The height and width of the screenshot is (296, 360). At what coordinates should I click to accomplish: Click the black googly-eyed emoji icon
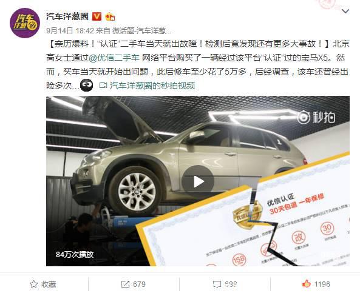[x=87, y=86]
